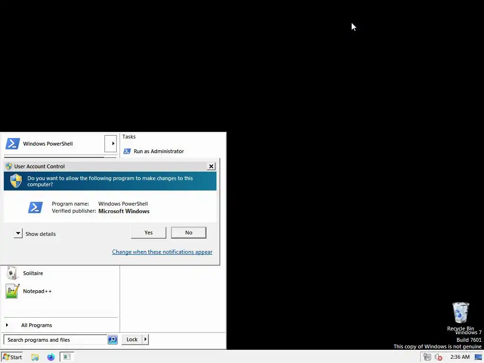This screenshot has height=363, width=484.
Task: Expand All Programs list
Action: [36, 325]
